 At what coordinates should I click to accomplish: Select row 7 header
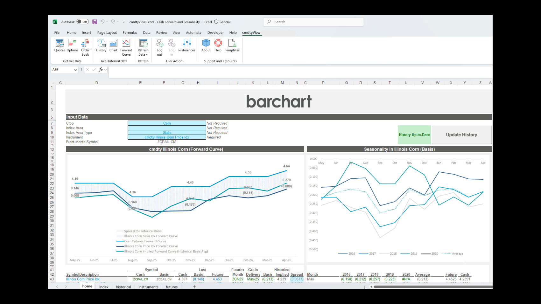coord(52,123)
